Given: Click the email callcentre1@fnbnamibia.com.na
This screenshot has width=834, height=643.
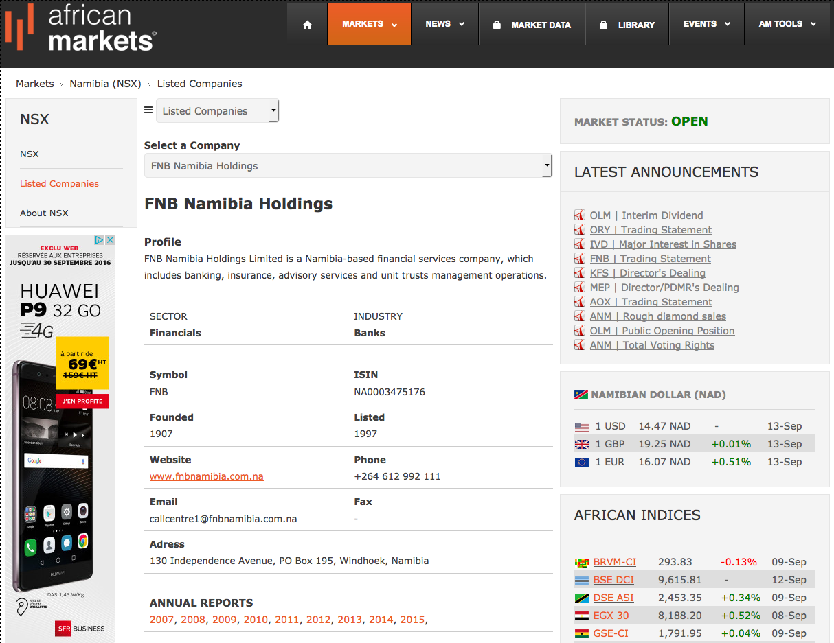Looking at the screenshot, I should point(223,519).
